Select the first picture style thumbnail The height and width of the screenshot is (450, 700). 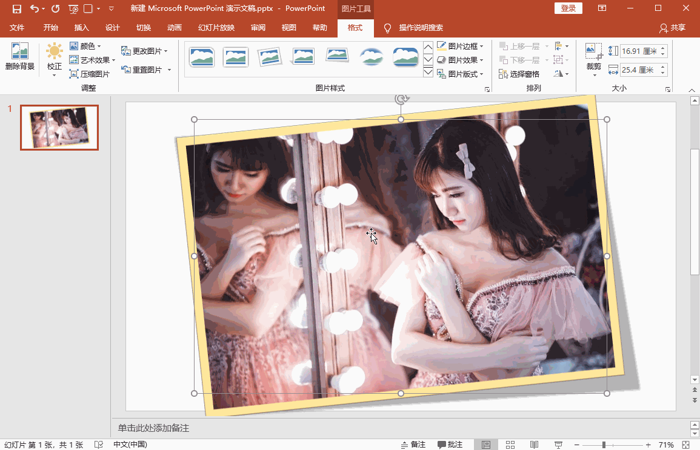pyautogui.click(x=201, y=57)
